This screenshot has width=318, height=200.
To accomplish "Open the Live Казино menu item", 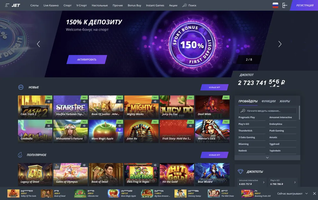I will [51, 5].
